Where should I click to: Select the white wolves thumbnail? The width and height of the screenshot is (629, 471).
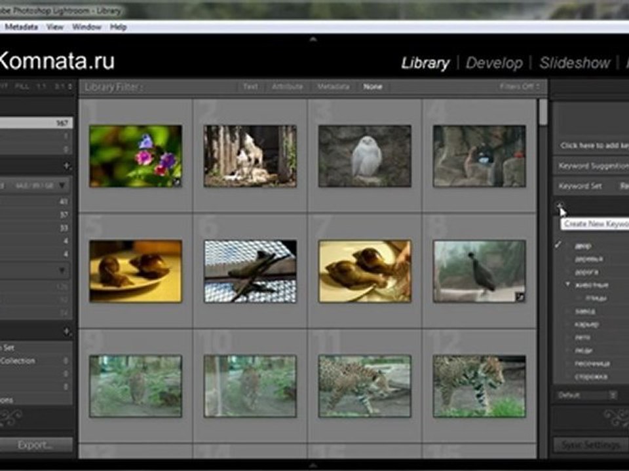(250, 156)
